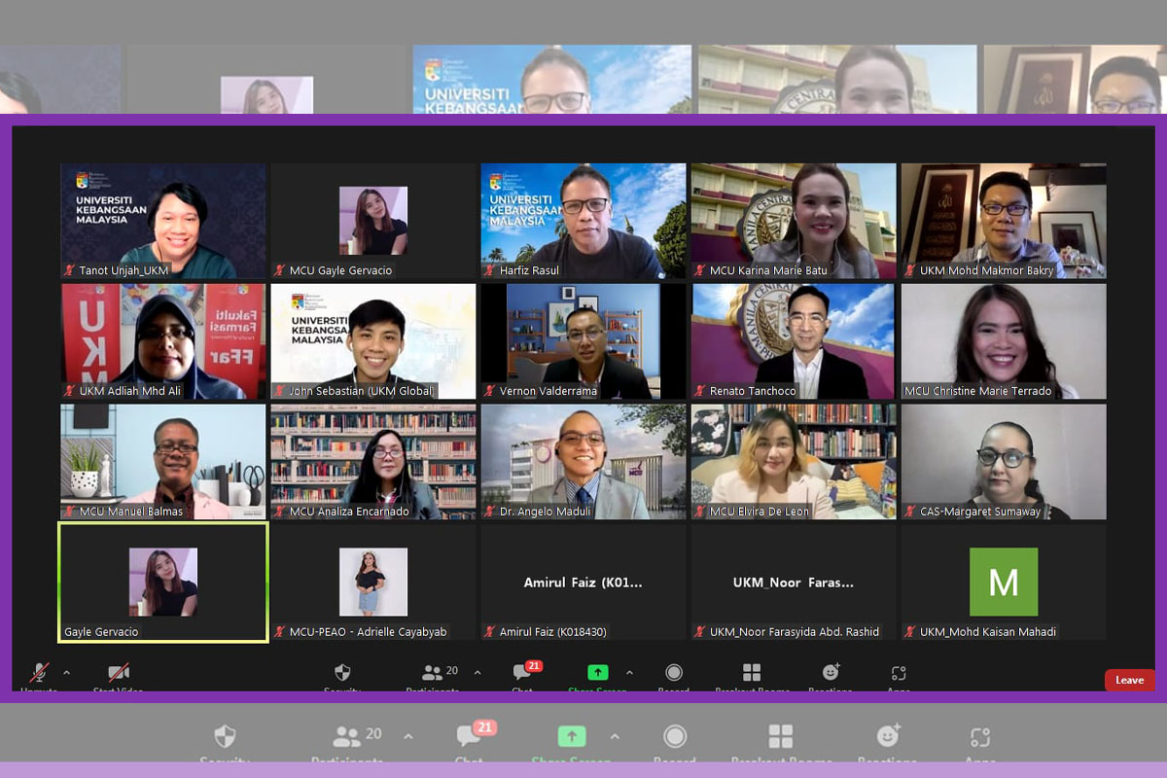Select the Dr. Angelo Maduli video tile

[x=583, y=461]
